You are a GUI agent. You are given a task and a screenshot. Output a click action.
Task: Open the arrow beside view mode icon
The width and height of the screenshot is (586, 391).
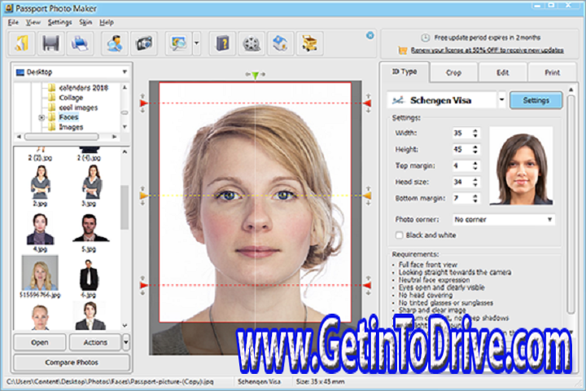coord(197,43)
